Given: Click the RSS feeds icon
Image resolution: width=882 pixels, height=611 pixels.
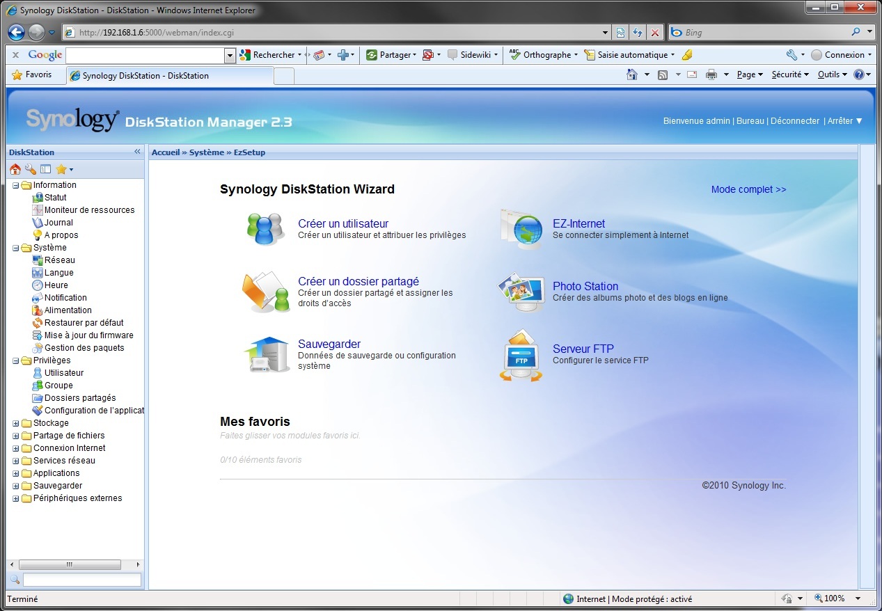Looking at the screenshot, I should pyautogui.click(x=663, y=74).
